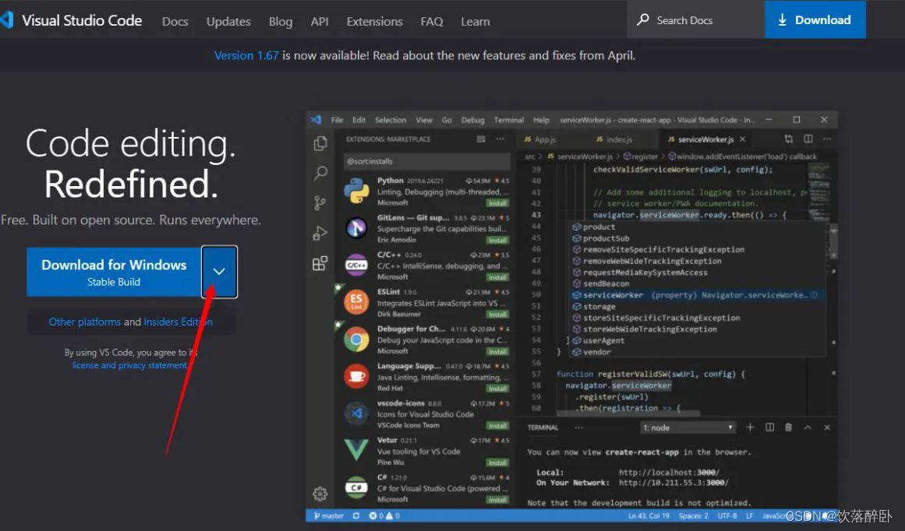905x531 pixels.
Task: Open the Source Control icon in activity bar
Action: pyautogui.click(x=320, y=202)
